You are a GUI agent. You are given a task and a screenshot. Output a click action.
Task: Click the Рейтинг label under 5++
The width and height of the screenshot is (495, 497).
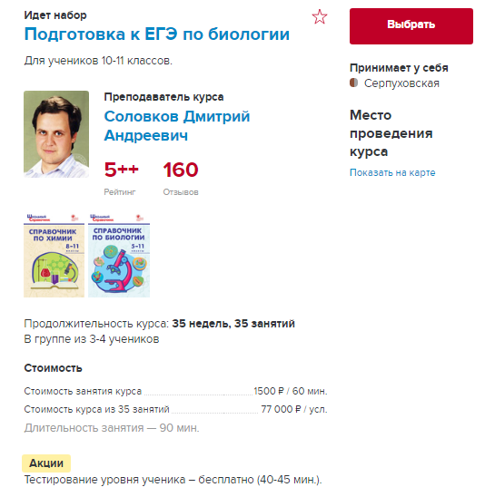(x=120, y=192)
